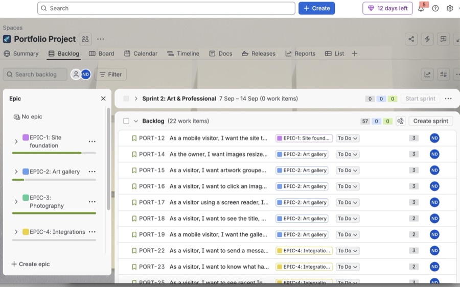
Task: Open the insights chart icon
Action: coord(427,75)
